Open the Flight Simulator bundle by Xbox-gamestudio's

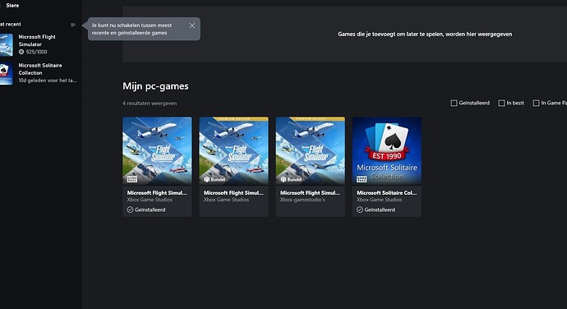[311, 167]
